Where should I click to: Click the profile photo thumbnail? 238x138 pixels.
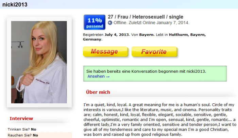[x=39, y=62]
